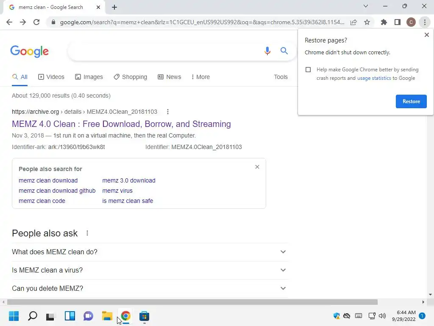The height and width of the screenshot is (326, 434).
Task: Search for is memz clean safe
Action: (x=128, y=201)
